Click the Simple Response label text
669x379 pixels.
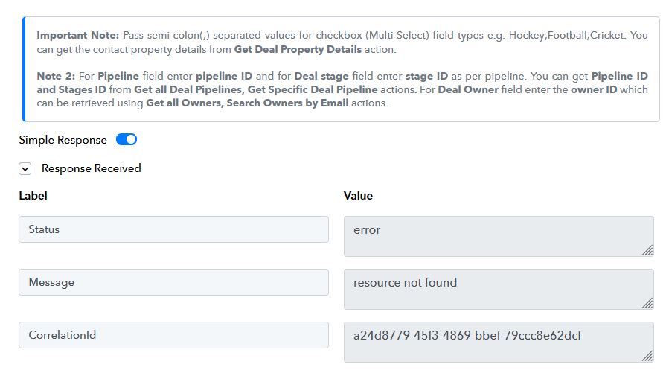click(63, 140)
